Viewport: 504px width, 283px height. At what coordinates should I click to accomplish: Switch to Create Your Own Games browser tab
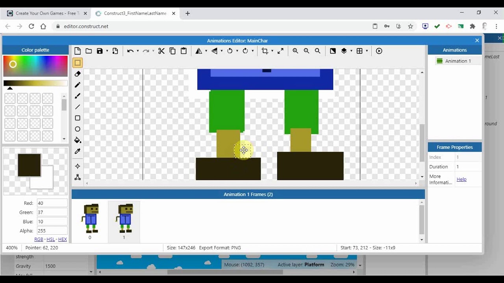47,13
